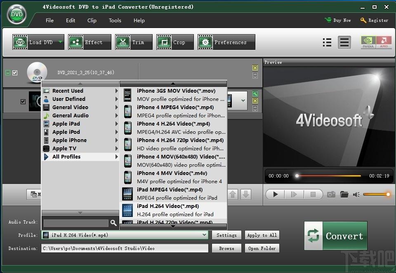Image resolution: width=396 pixels, height=273 pixels.
Task: Open Preferences from toolbar
Action: (226, 42)
